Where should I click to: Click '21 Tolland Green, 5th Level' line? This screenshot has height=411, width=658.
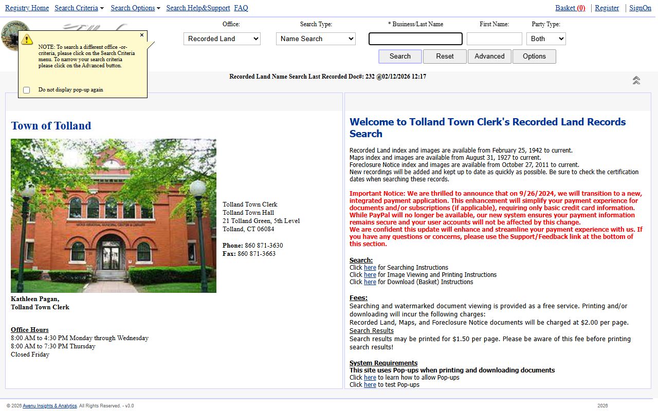(x=261, y=221)
